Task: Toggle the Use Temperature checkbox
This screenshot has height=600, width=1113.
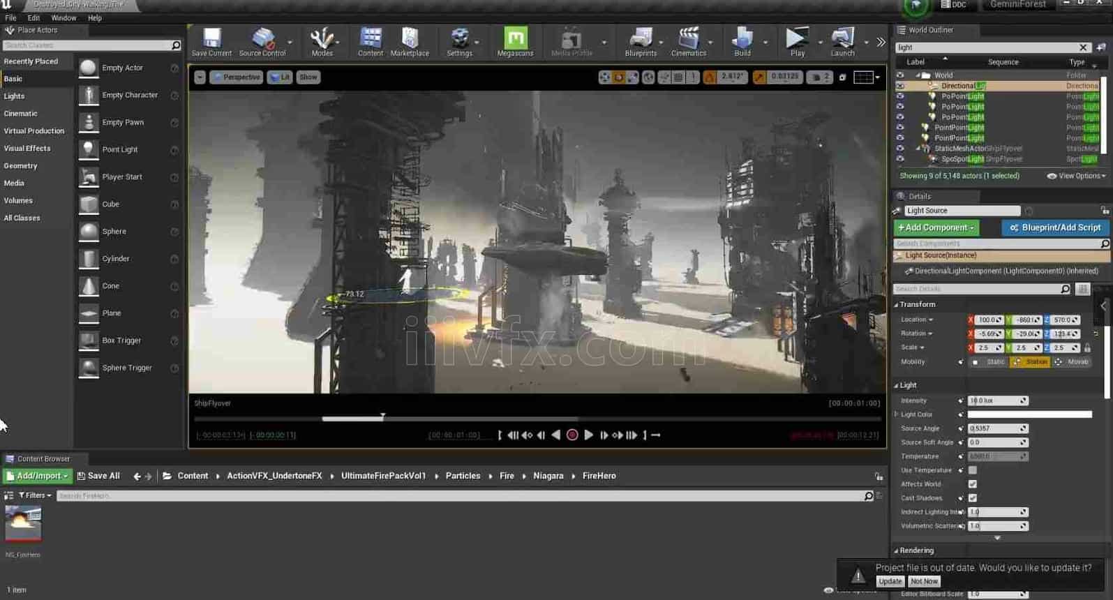Action: point(973,470)
